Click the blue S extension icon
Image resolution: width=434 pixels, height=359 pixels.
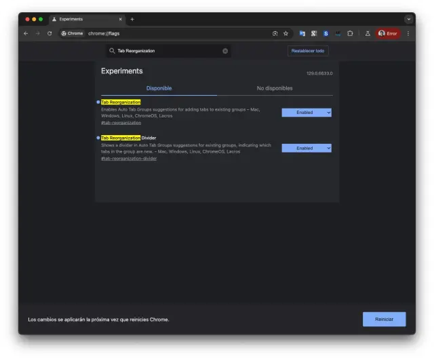[325, 33]
